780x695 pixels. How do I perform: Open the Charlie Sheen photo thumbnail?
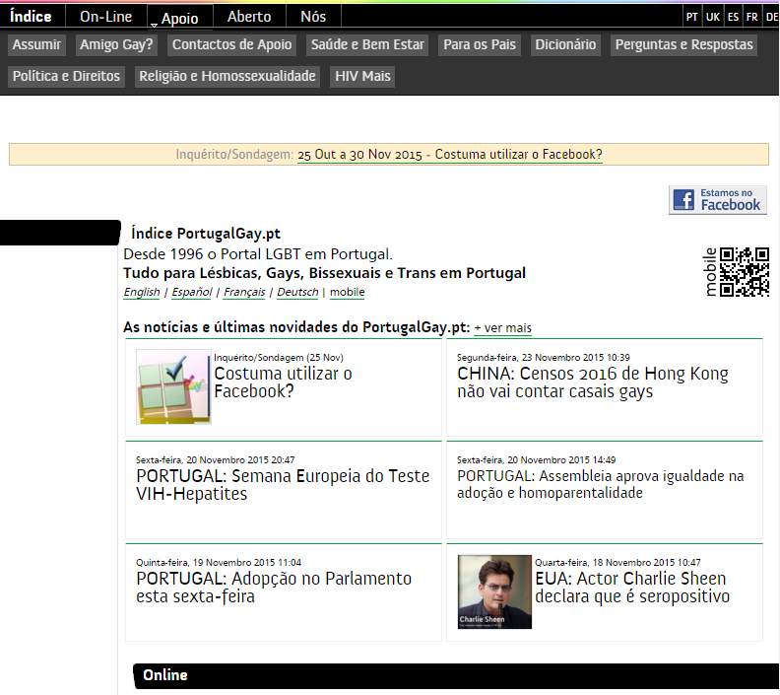(494, 591)
